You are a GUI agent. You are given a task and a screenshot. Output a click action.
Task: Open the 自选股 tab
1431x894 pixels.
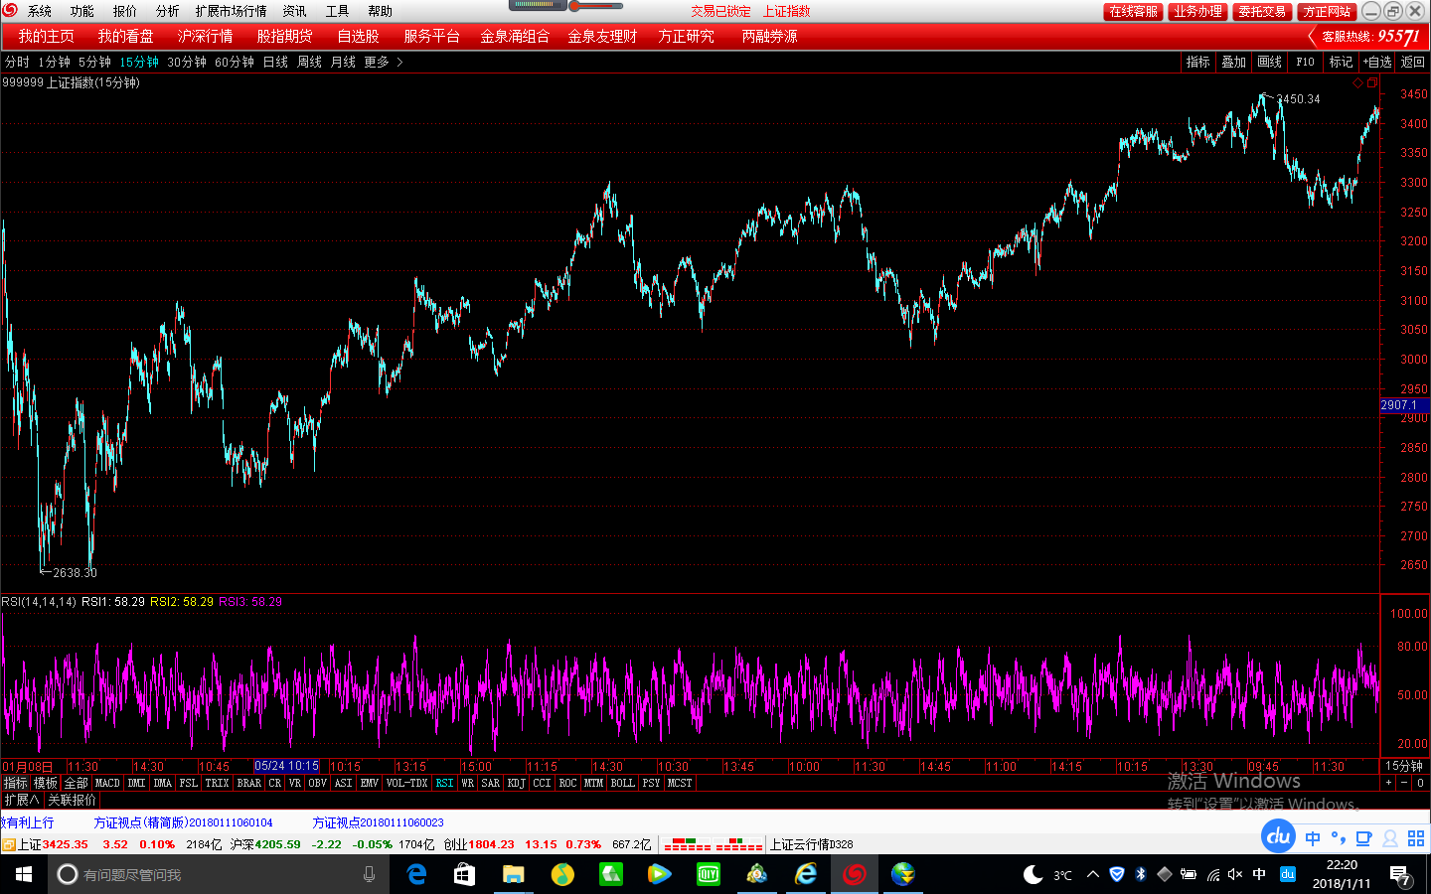359,36
